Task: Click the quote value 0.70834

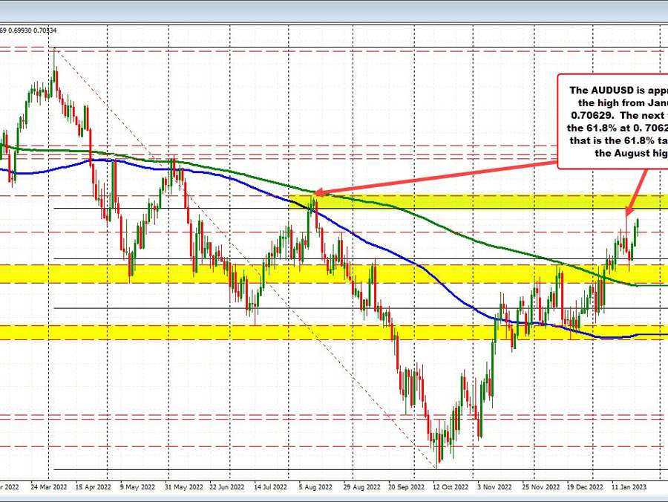Action: [x=45, y=30]
